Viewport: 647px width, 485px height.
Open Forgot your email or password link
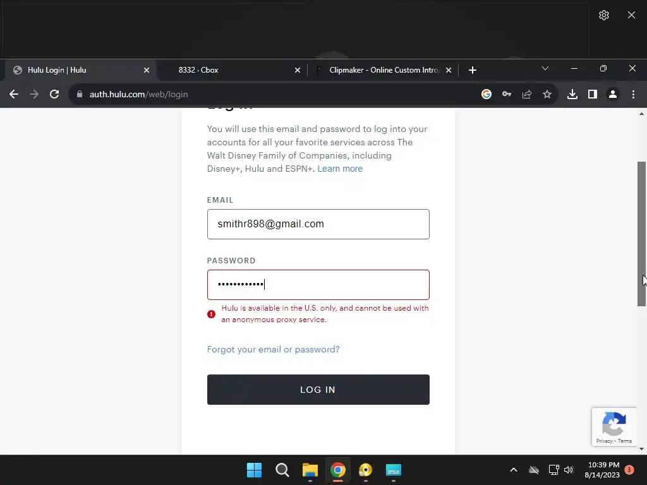tap(273, 349)
